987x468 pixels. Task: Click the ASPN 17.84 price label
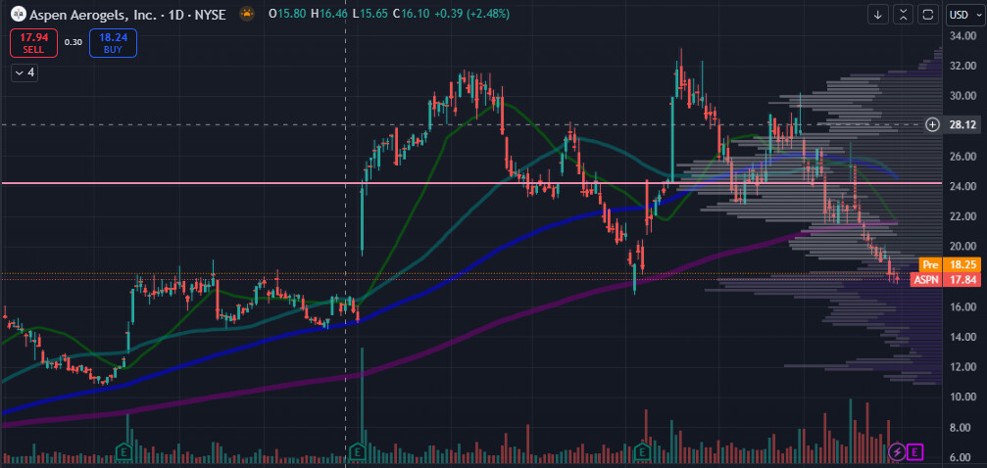point(945,279)
